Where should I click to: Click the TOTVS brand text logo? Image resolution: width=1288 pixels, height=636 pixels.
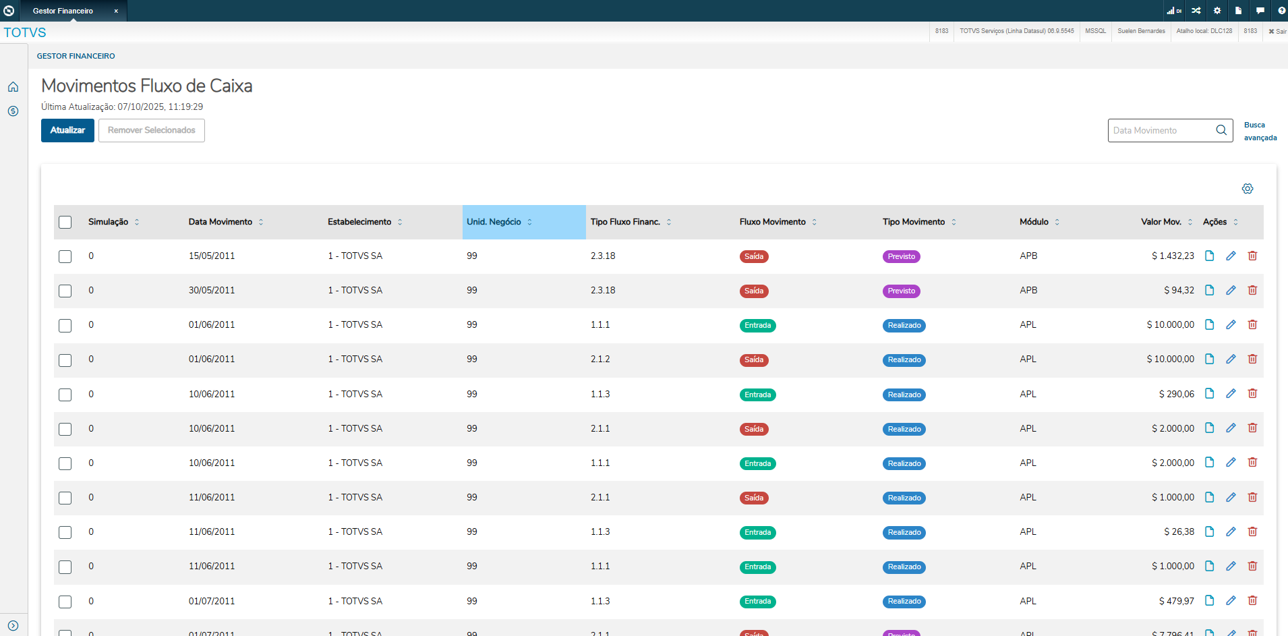point(25,32)
